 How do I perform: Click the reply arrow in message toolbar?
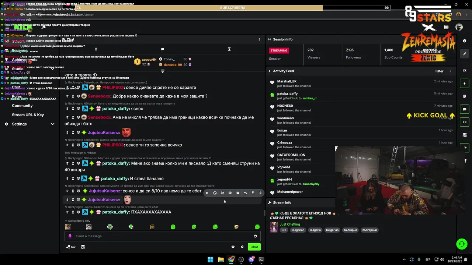pyautogui.click(x=245, y=193)
